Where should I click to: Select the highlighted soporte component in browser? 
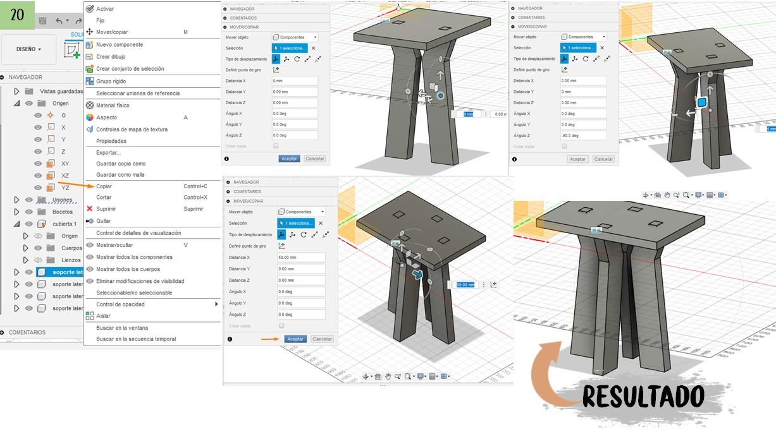[59, 272]
